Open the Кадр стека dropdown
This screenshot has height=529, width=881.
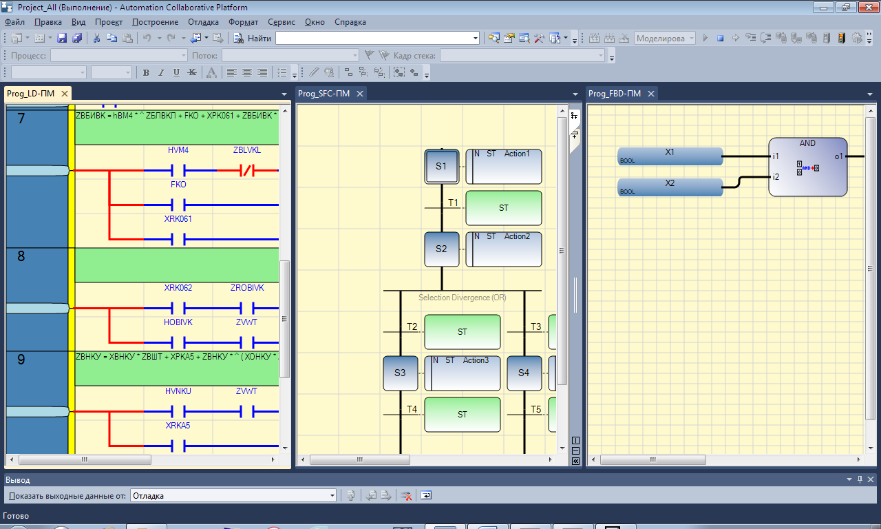coord(600,55)
